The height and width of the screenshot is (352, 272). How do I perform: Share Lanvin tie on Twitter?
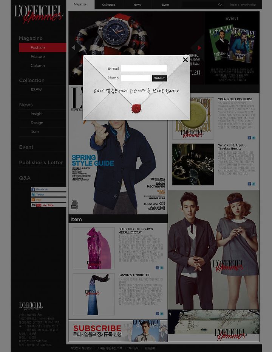[162, 314]
